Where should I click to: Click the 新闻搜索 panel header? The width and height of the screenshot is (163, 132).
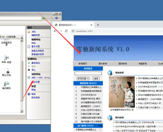pyautogui.click(x=88, y=69)
